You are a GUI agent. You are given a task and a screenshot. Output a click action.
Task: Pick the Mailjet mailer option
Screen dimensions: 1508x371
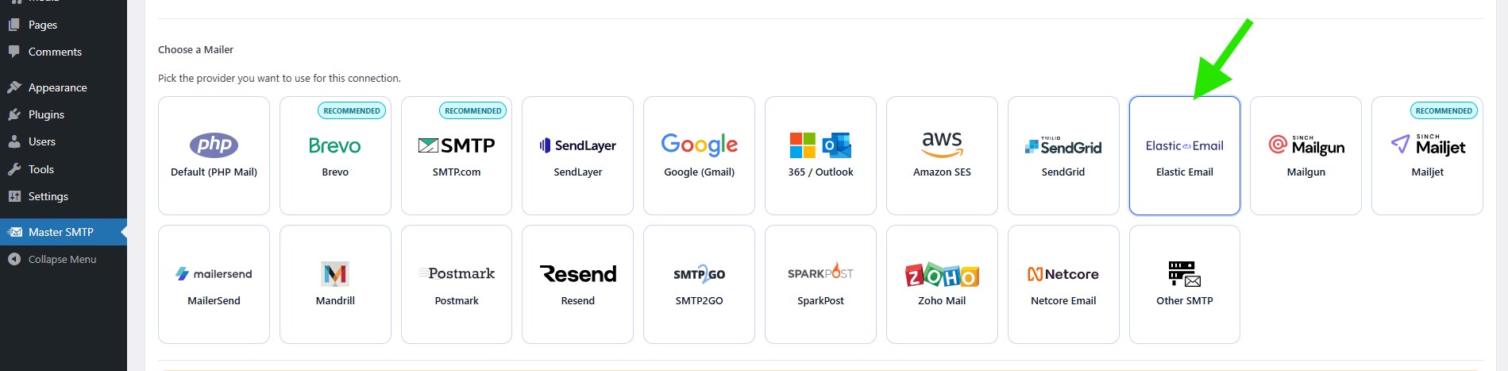(1427, 156)
